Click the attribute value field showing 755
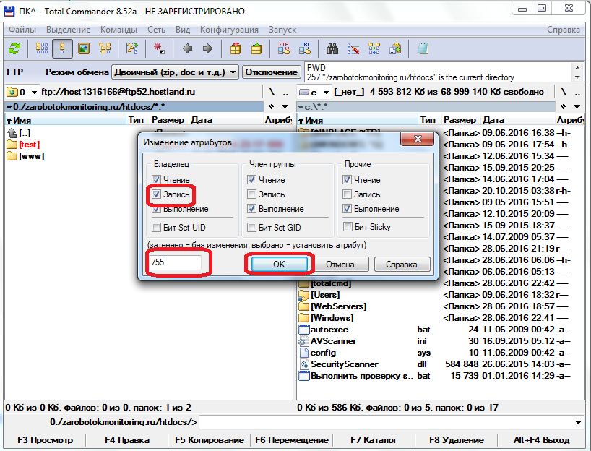591x451 pixels. (175, 264)
